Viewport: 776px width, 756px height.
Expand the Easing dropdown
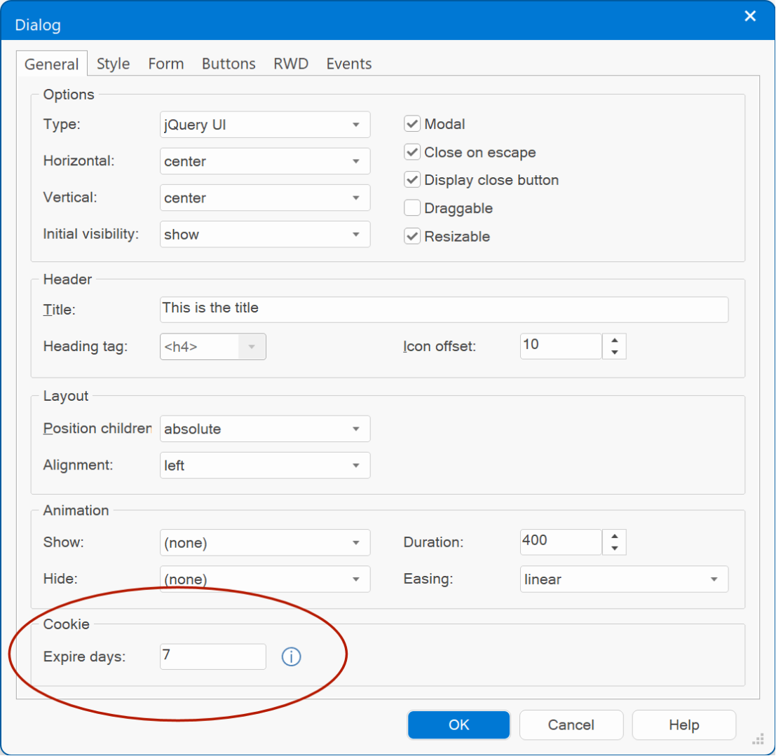(624, 579)
